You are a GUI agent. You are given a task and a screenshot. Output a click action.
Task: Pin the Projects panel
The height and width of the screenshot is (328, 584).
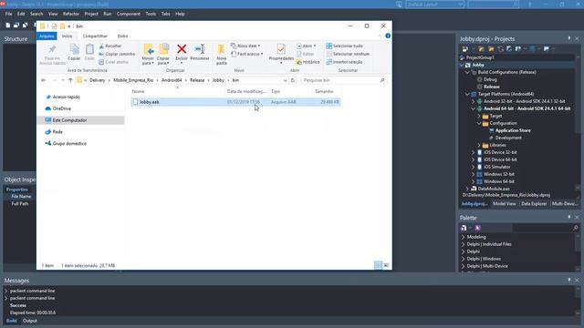[x=568, y=38]
